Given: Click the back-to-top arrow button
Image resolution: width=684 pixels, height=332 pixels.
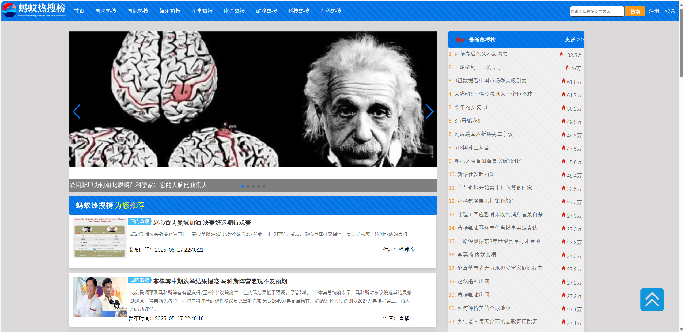Looking at the screenshot, I should coord(652,299).
